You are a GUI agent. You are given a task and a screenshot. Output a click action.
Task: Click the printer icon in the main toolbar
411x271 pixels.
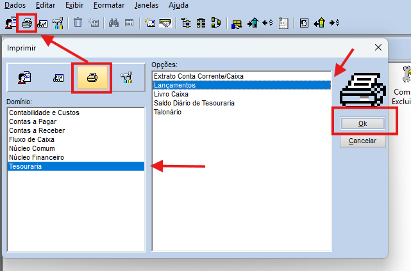[x=27, y=23]
